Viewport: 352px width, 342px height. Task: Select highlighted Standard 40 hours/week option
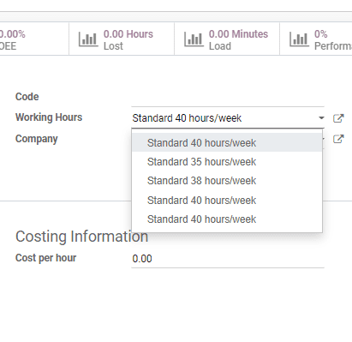227,142
